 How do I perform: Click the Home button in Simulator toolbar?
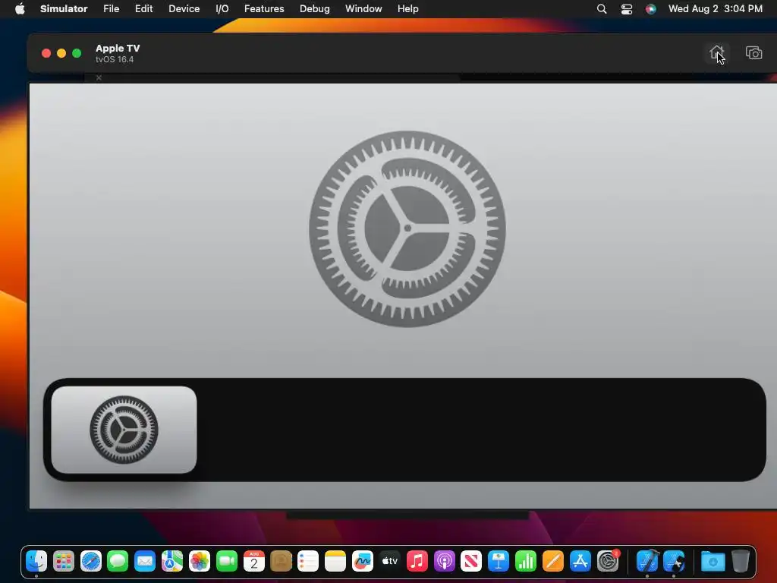pyautogui.click(x=716, y=52)
